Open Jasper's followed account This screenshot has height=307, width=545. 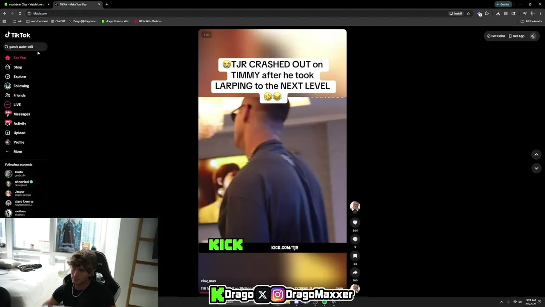pos(18,193)
